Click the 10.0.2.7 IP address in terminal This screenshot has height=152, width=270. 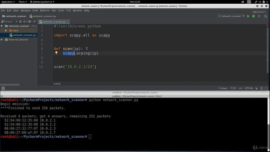click(x=48, y=133)
